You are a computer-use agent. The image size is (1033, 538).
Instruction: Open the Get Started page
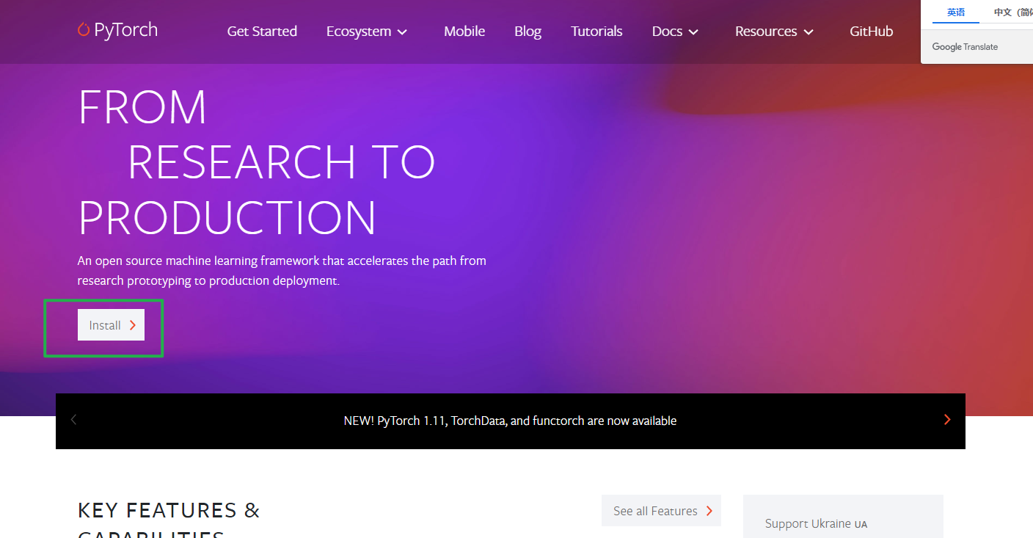coord(262,32)
